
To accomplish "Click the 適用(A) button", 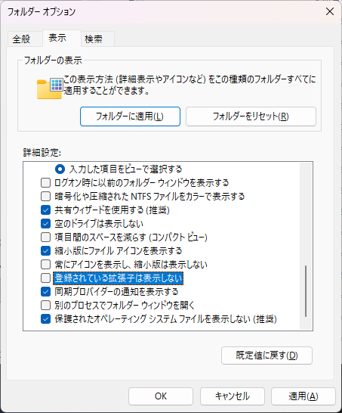I will point(303,396).
